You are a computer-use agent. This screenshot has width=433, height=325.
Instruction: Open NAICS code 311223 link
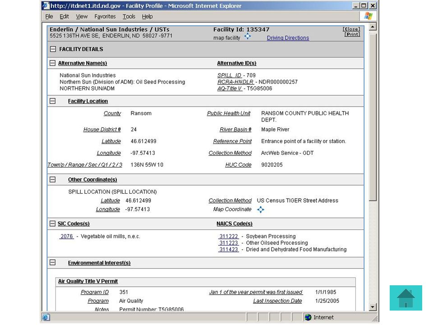[228, 243]
